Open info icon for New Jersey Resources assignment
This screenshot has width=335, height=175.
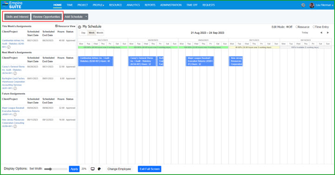point(15,126)
